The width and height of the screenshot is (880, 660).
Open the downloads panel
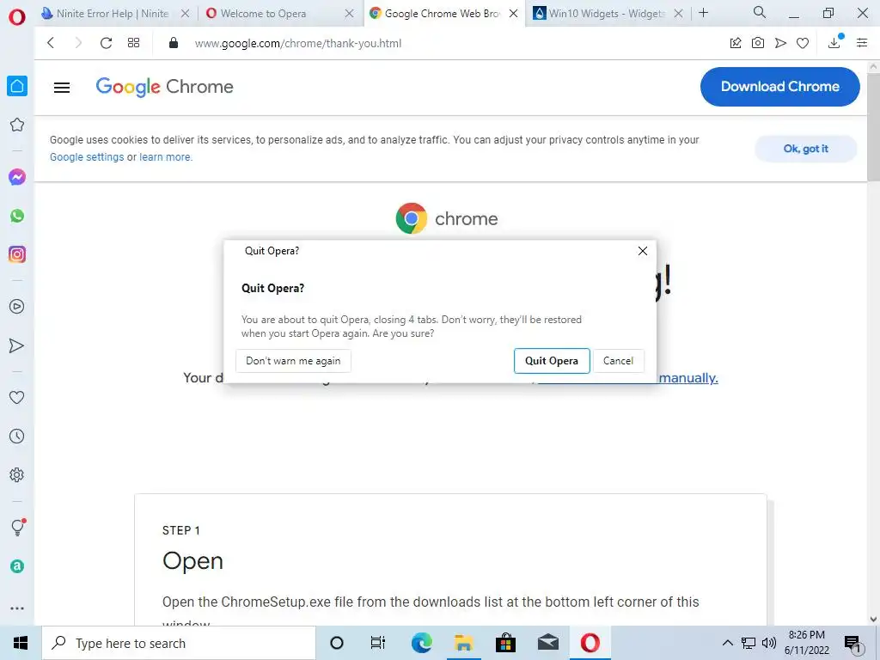[834, 42]
